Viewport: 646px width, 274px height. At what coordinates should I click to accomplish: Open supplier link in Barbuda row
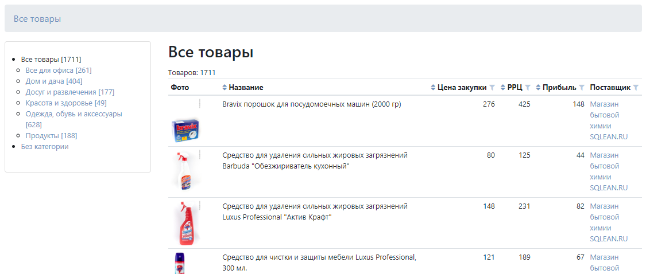[609, 171]
